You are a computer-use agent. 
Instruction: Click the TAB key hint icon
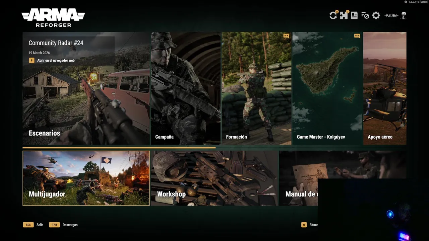[54, 225]
